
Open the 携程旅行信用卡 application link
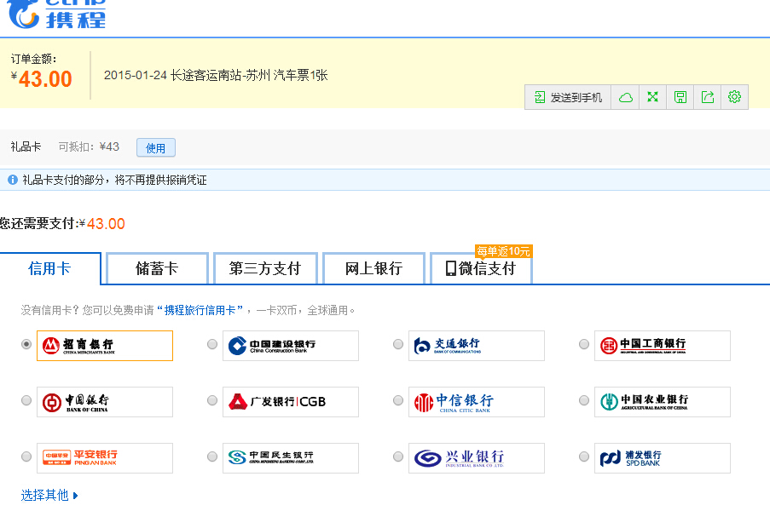coord(200,310)
